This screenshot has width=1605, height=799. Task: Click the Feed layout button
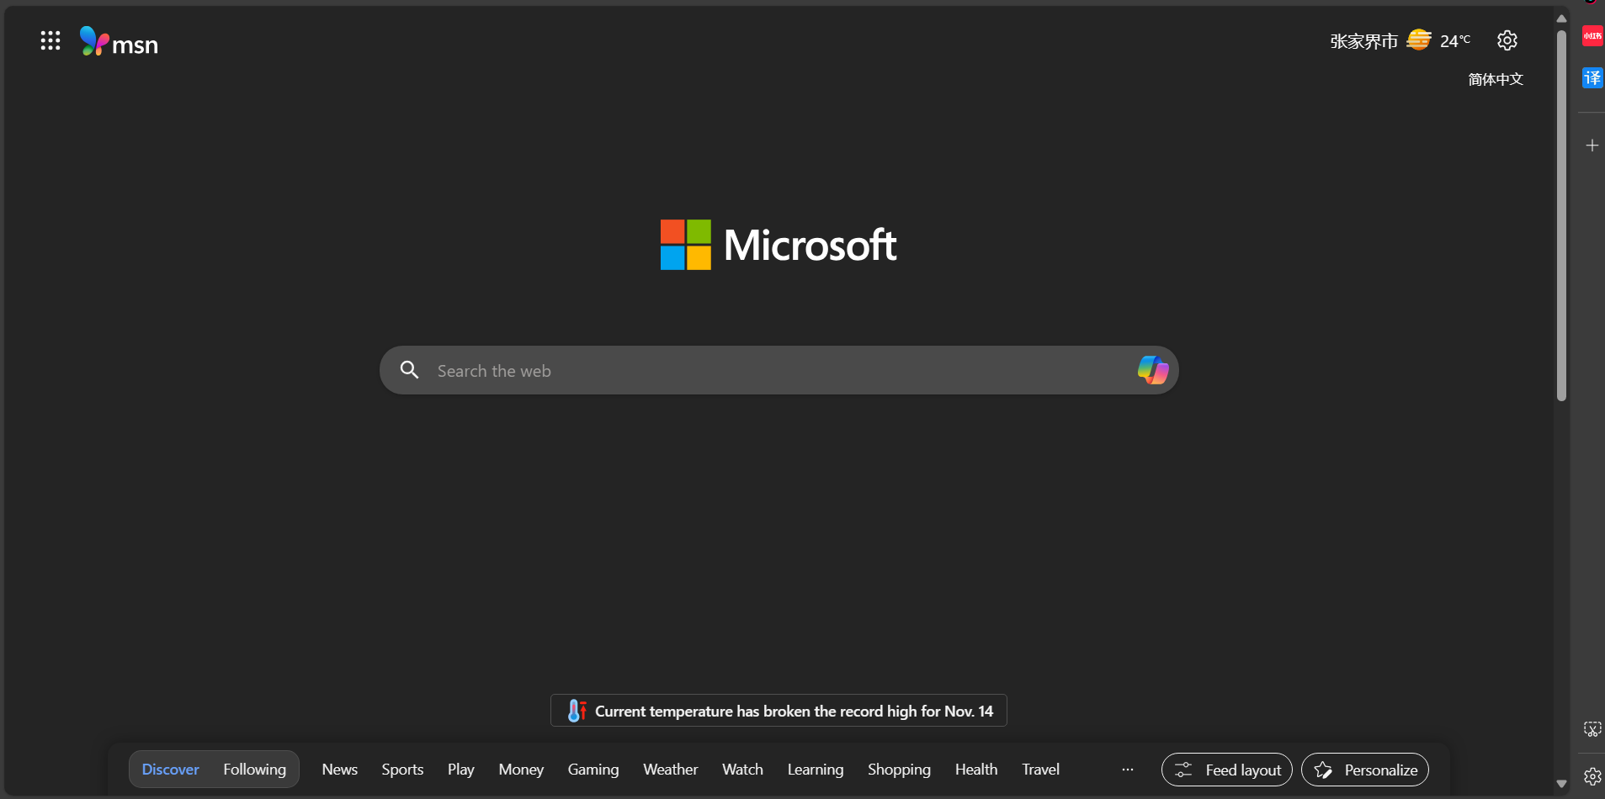[1227, 770]
